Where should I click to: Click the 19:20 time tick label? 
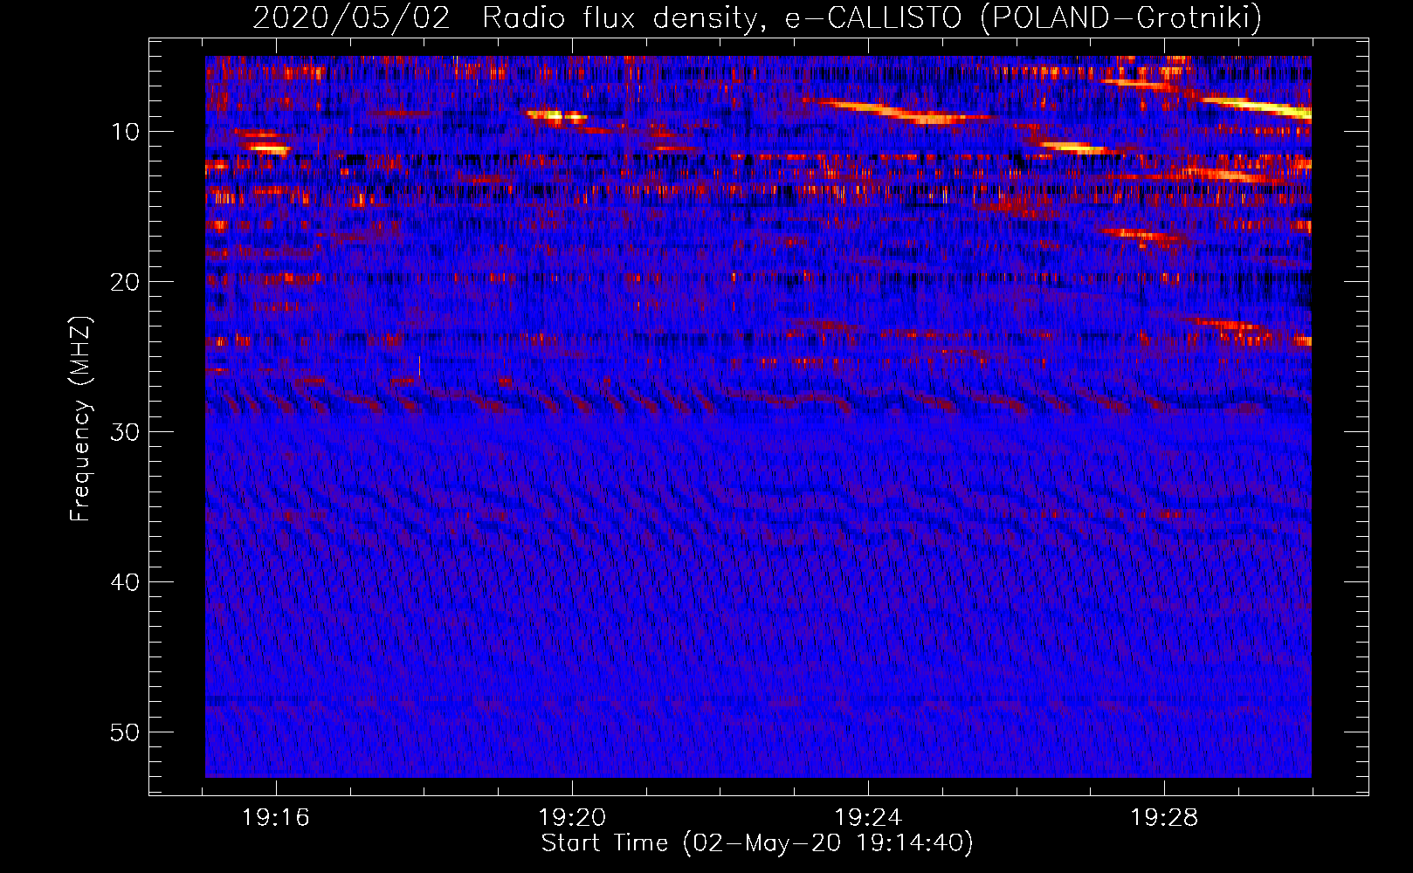coord(572,818)
